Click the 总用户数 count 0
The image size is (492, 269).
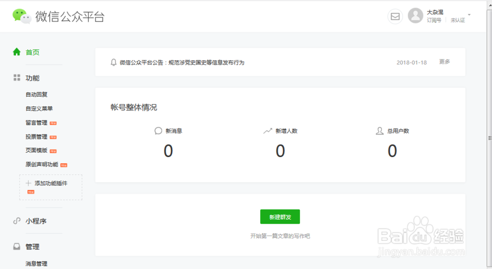[392, 151]
